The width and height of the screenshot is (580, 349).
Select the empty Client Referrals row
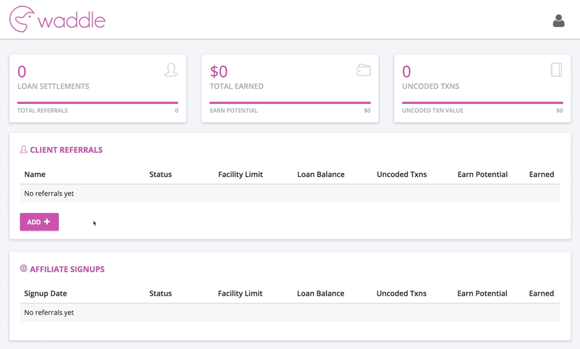290,193
